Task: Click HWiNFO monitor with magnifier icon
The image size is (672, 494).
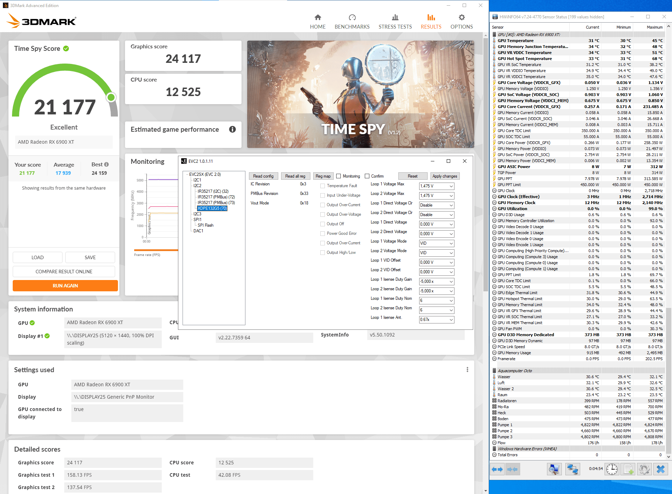Action: click(554, 469)
